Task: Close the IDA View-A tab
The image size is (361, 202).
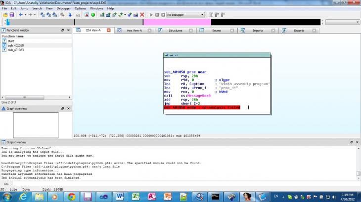Action: tap(109, 30)
